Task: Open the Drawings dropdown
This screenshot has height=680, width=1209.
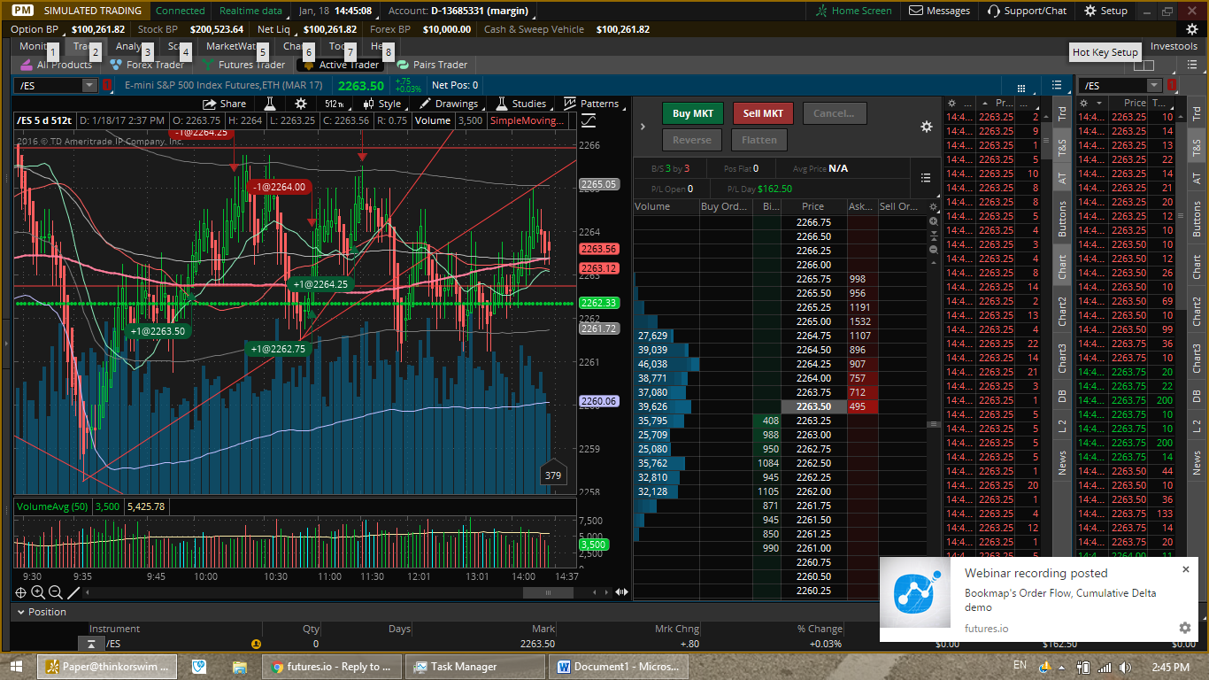Action: point(449,104)
